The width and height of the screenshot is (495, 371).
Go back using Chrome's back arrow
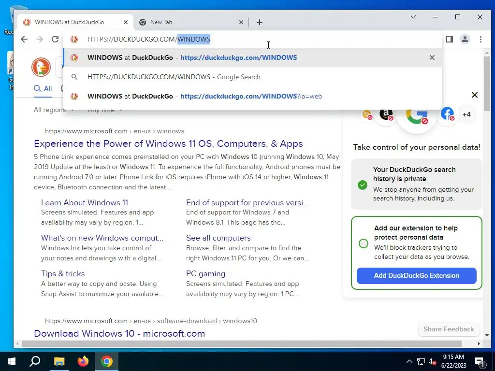pos(24,39)
